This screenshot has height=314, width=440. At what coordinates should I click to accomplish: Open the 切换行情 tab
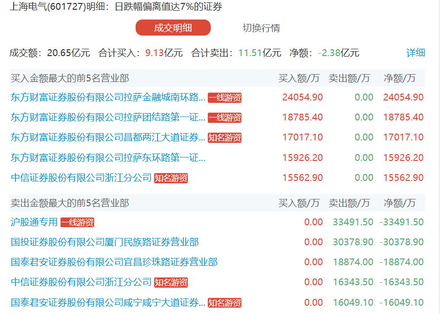pos(261,28)
